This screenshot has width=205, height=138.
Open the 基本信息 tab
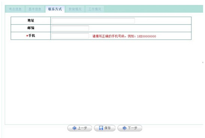[35, 9]
